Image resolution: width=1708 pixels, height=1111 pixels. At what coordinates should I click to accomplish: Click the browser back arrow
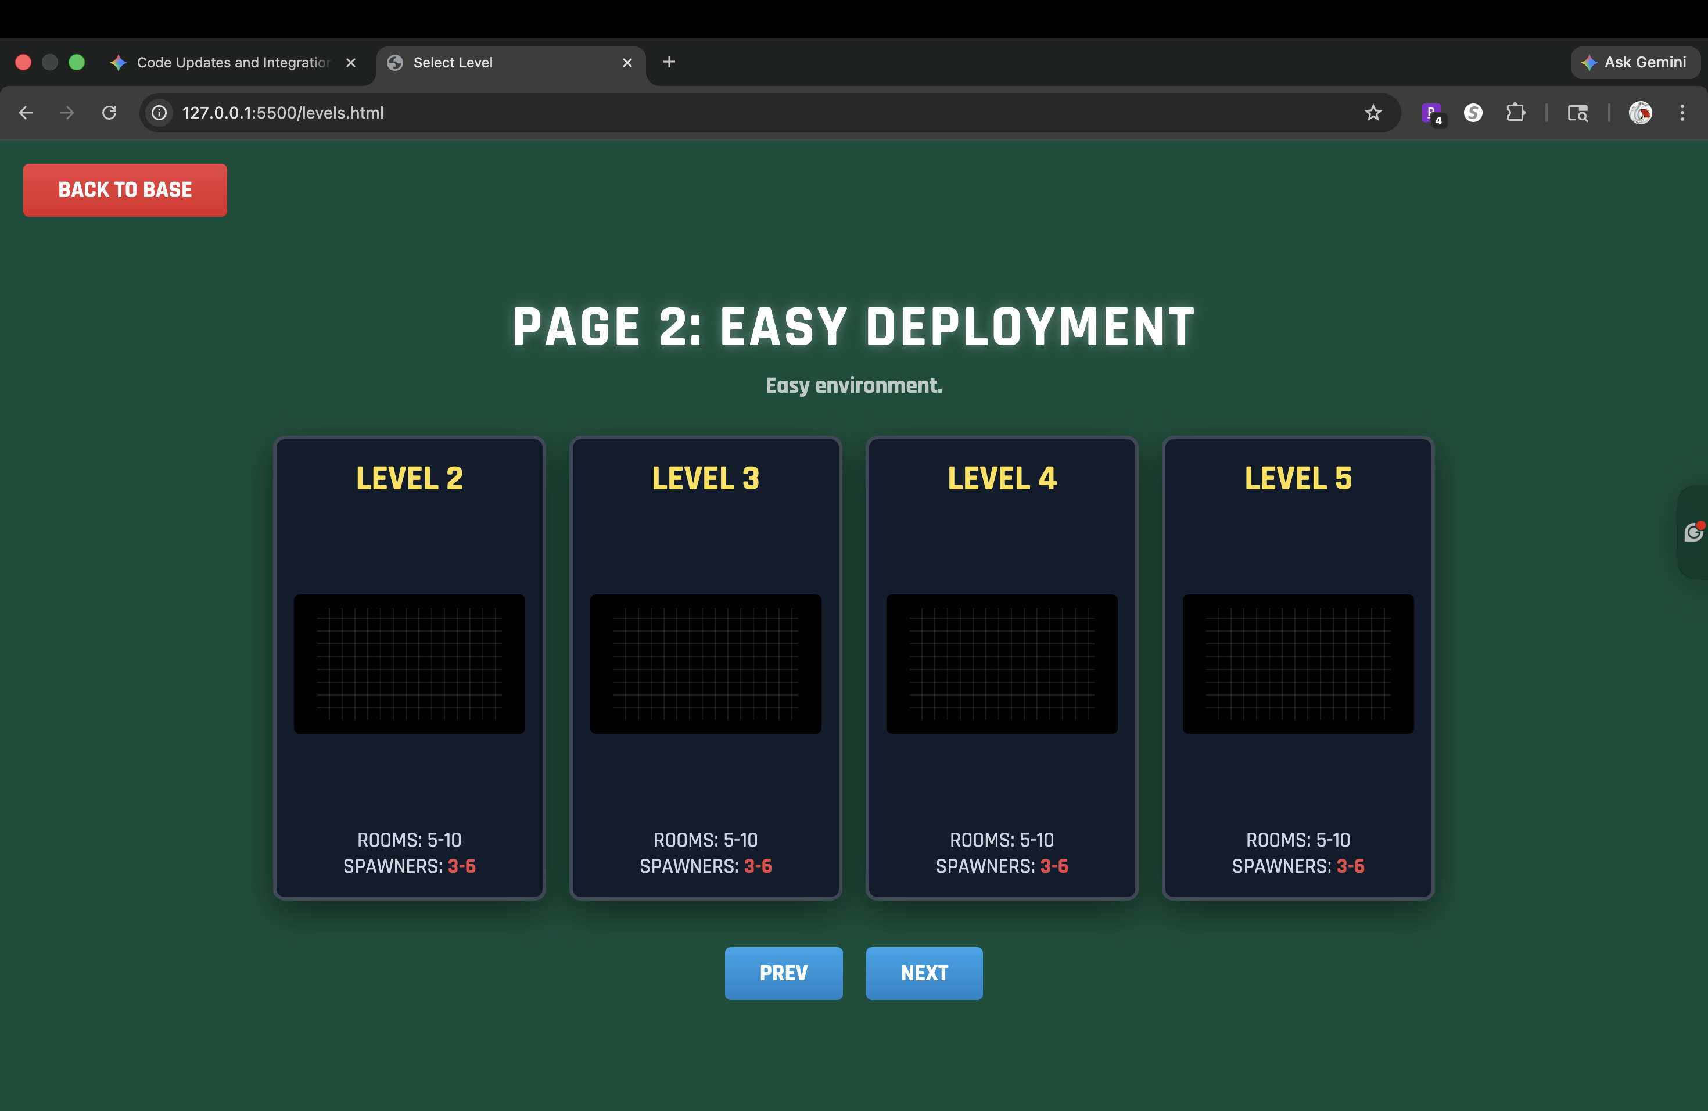[26, 113]
